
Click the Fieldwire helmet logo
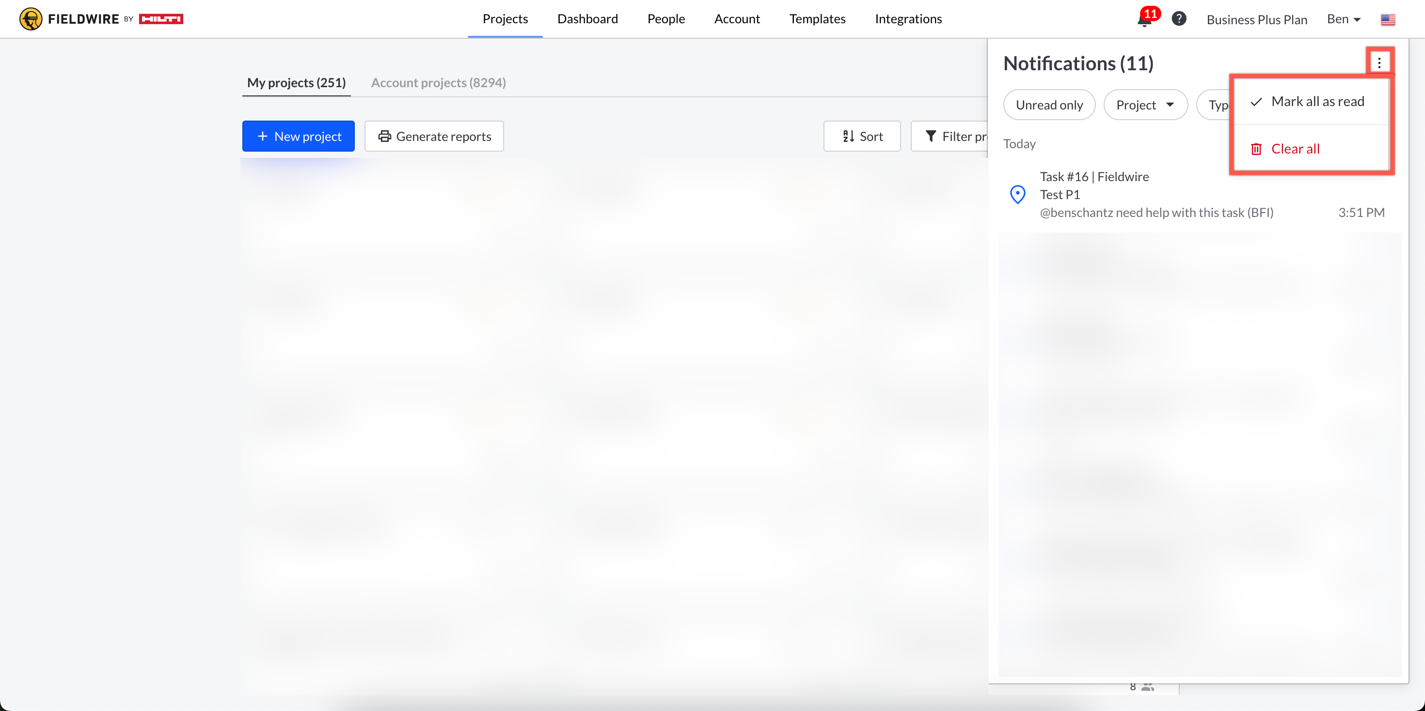click(31, 19)
